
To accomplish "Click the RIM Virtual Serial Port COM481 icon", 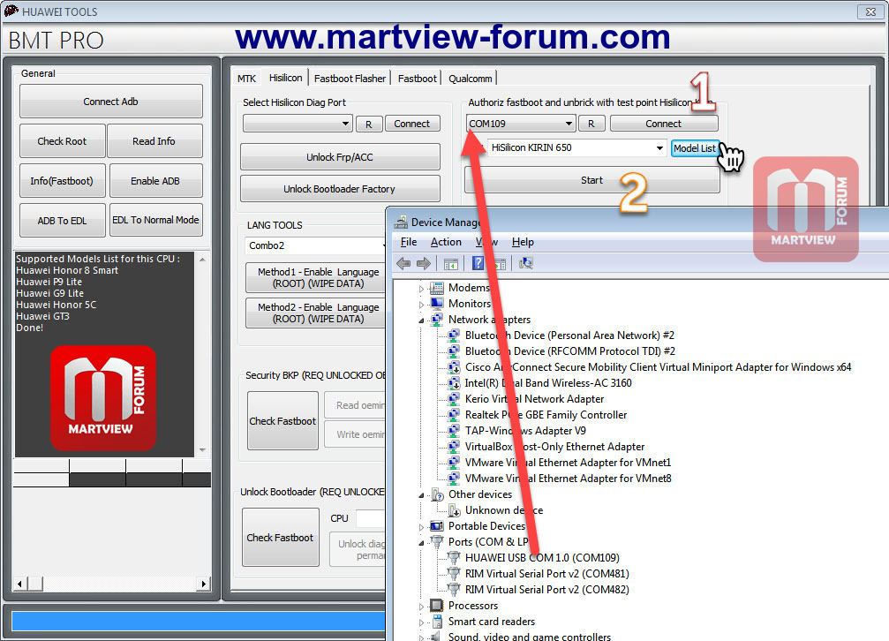I will point(454,574).
